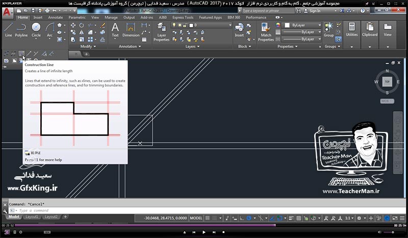Viewport: 408px width, 238px height.
Task: Select the Line tool
Action: 8,30
